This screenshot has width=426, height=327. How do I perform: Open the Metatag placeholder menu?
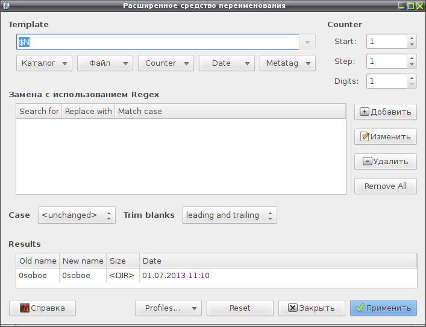point(287,63)
